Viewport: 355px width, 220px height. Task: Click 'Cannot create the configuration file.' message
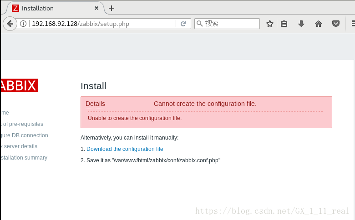click(x=205, y=104)
